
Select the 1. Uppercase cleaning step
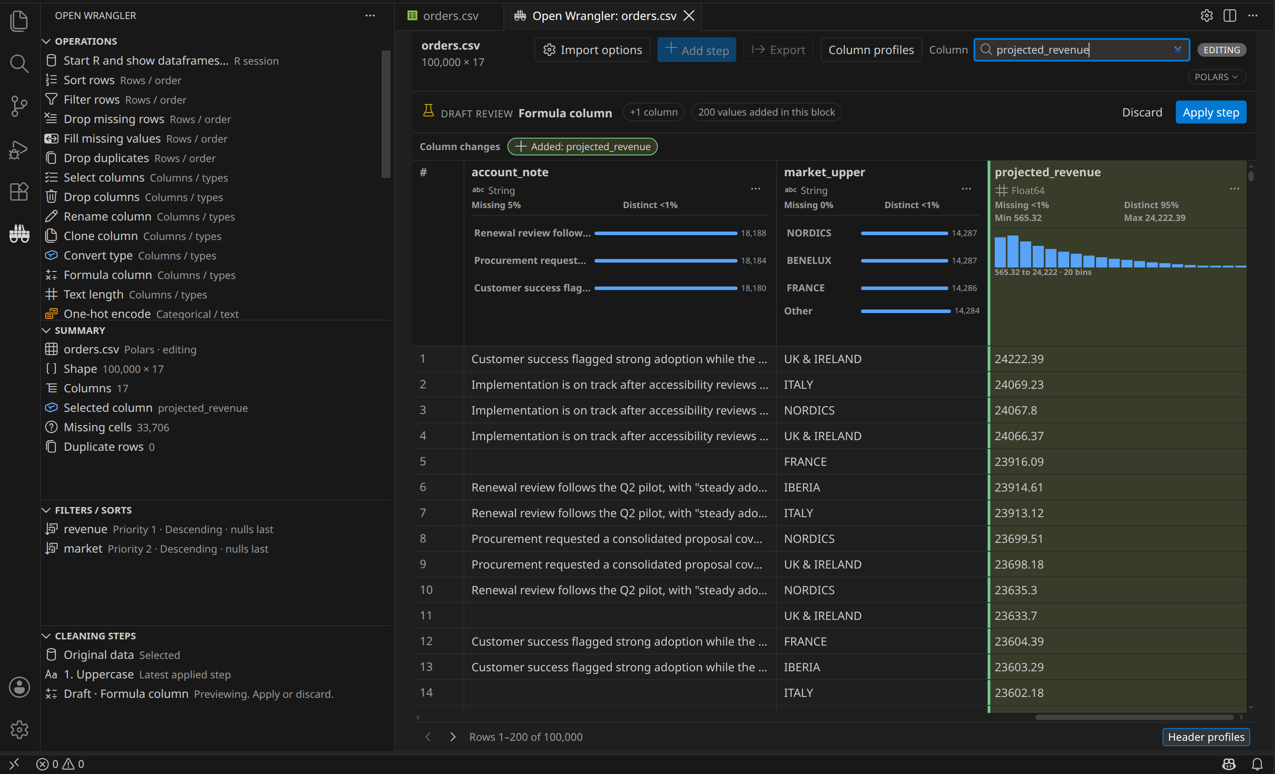pyautogui.click(x=215, y=675)
